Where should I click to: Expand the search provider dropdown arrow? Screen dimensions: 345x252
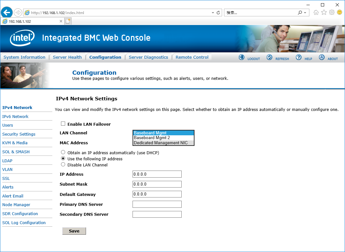[305, 13]
